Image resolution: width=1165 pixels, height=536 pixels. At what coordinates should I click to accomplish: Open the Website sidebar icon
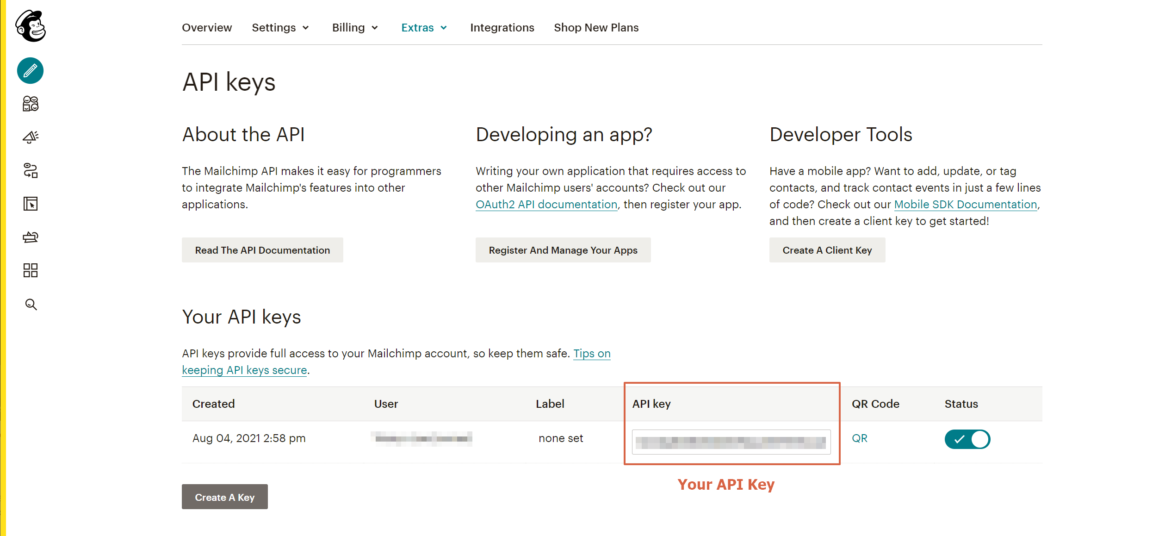point(31,204)
